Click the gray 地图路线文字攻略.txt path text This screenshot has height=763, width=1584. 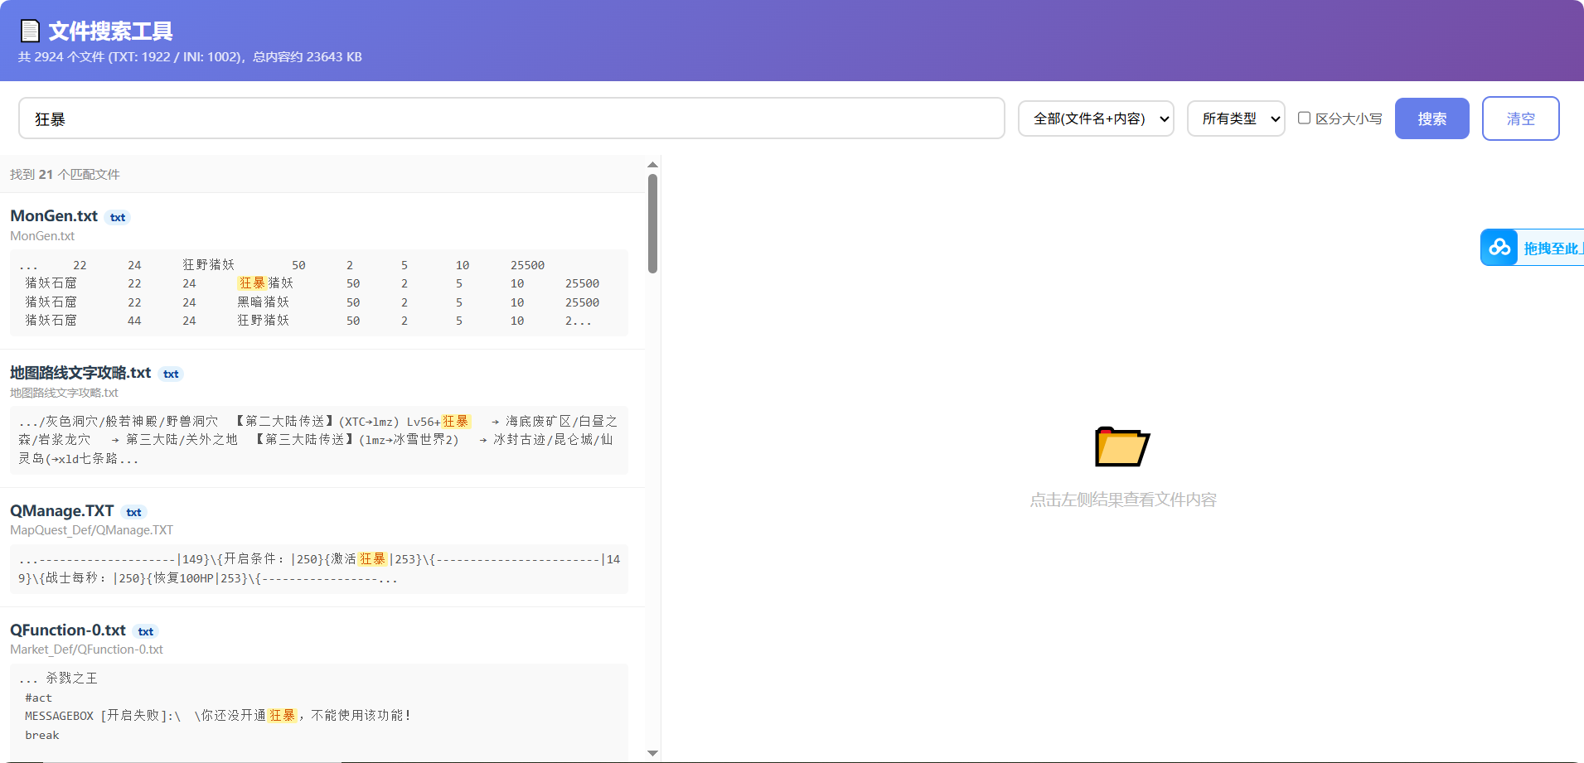[x=64, y=393]
